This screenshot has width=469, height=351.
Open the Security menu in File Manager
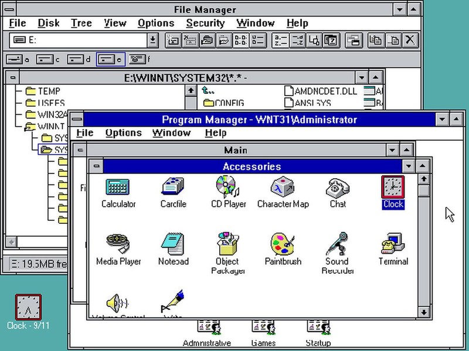click(x=205, y=23)
